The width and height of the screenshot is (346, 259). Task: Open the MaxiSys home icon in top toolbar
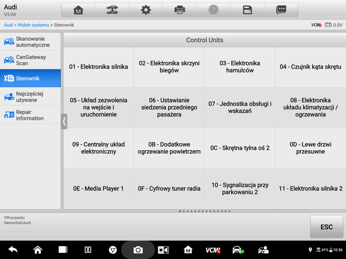78,10
